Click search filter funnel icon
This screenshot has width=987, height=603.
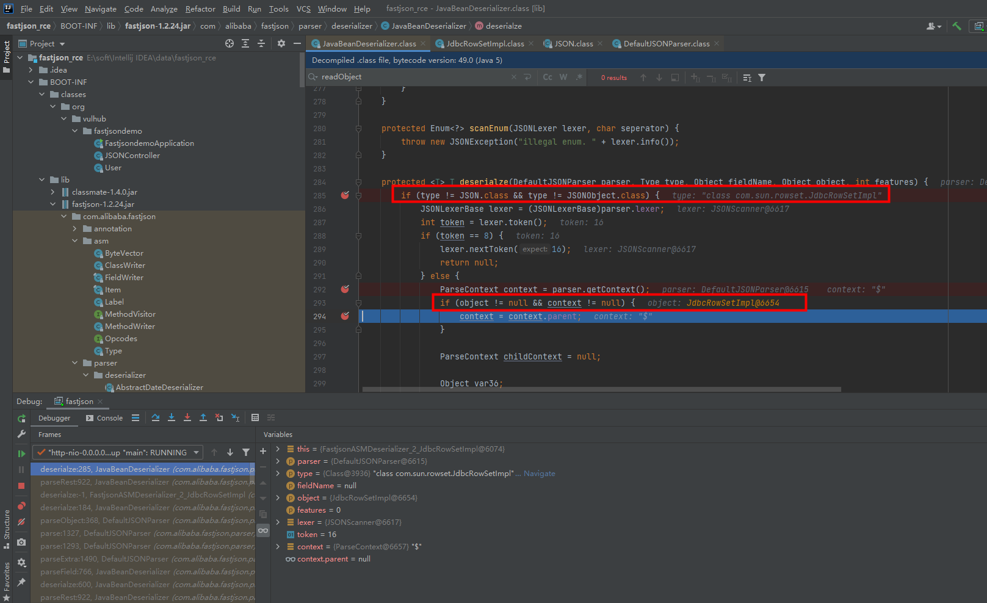click(762, 78)
